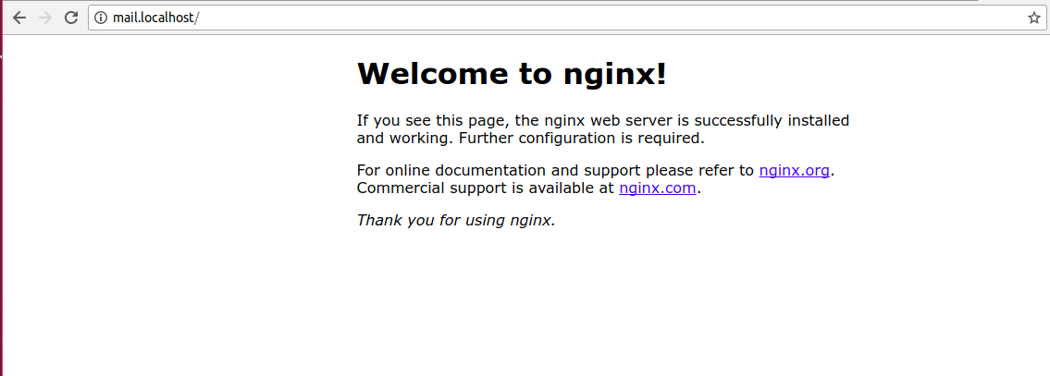The height and width of the screenshot is (376, 1050).
Task: Focus the address bar showing mail.localhost/
Action: (567, 18)
